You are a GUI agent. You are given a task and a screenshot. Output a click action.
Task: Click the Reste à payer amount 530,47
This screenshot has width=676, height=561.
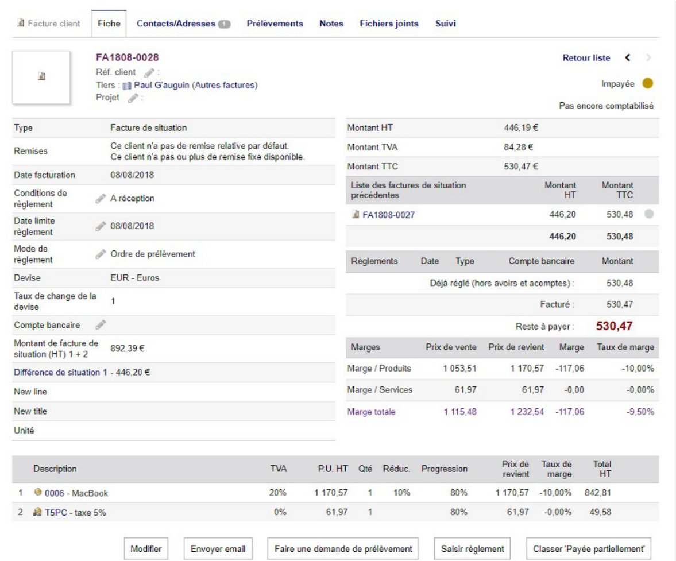(615, 326)
